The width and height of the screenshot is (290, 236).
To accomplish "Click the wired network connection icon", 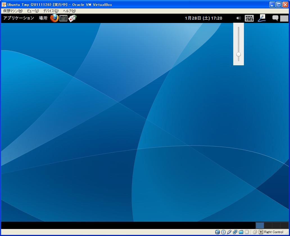I will coord(262,18).
